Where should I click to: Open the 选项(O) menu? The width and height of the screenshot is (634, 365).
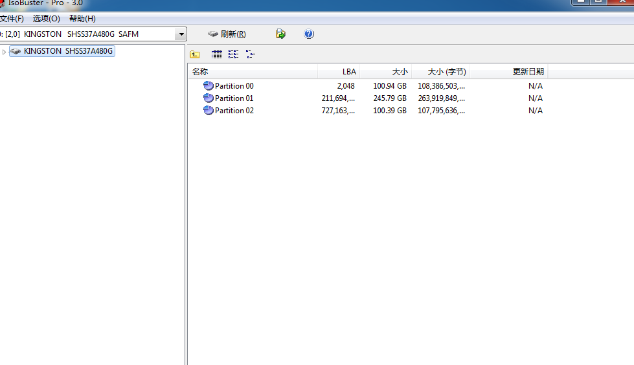pos(46,19)
